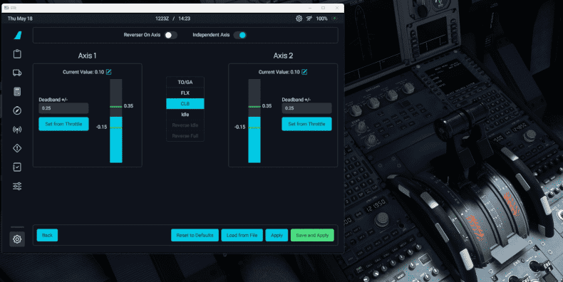Click the Save and Apply button

point(312,236)
